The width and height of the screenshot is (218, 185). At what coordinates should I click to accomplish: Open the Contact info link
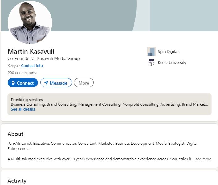click(x=32, y=65)
